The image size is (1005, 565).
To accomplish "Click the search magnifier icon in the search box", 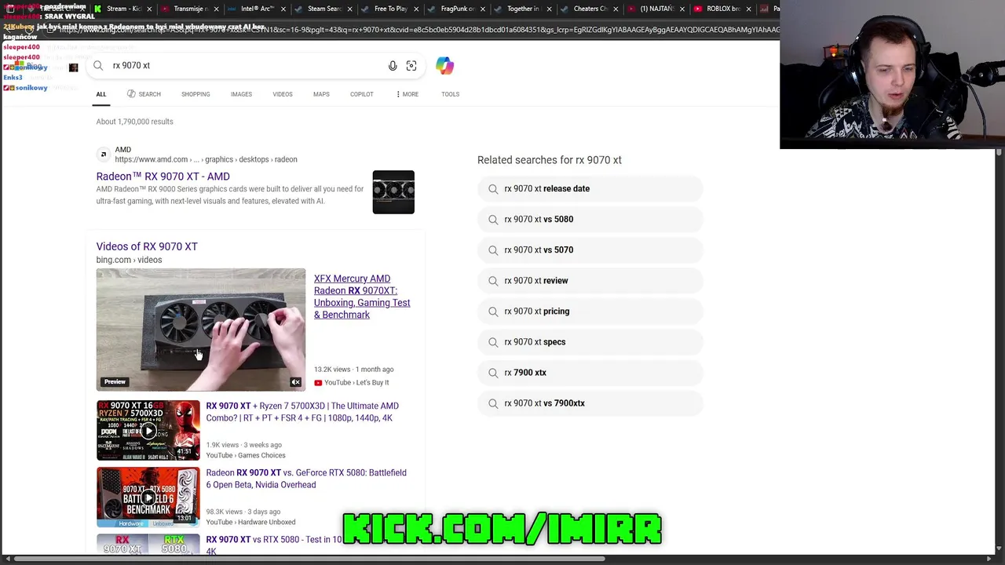I will click(98, 66).
